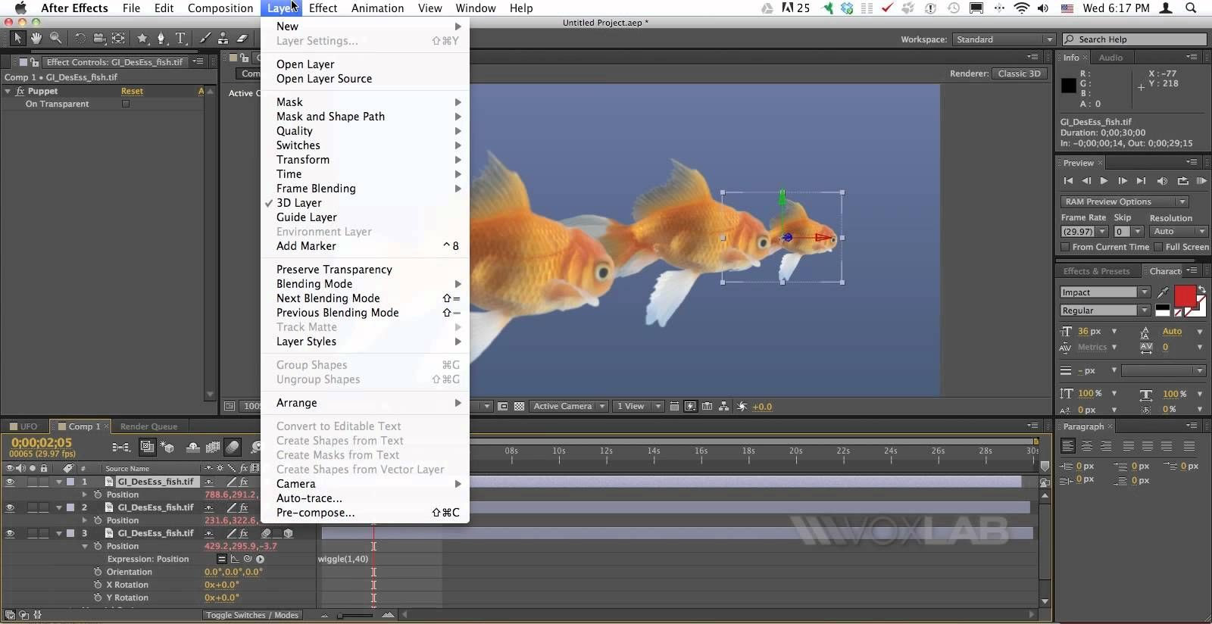Select the Pan Behind anchor tool
Screen dimensions: 1212x624
click(x=119, y=38)
